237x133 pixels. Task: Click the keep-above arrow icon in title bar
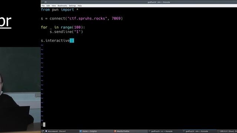(x=46, y=2)
